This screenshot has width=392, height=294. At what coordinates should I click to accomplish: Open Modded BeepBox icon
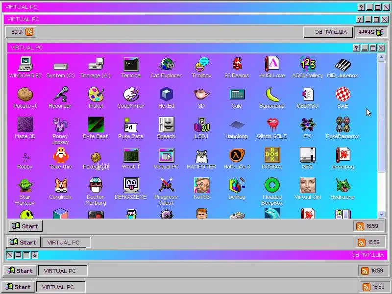[x=272, y=186]
